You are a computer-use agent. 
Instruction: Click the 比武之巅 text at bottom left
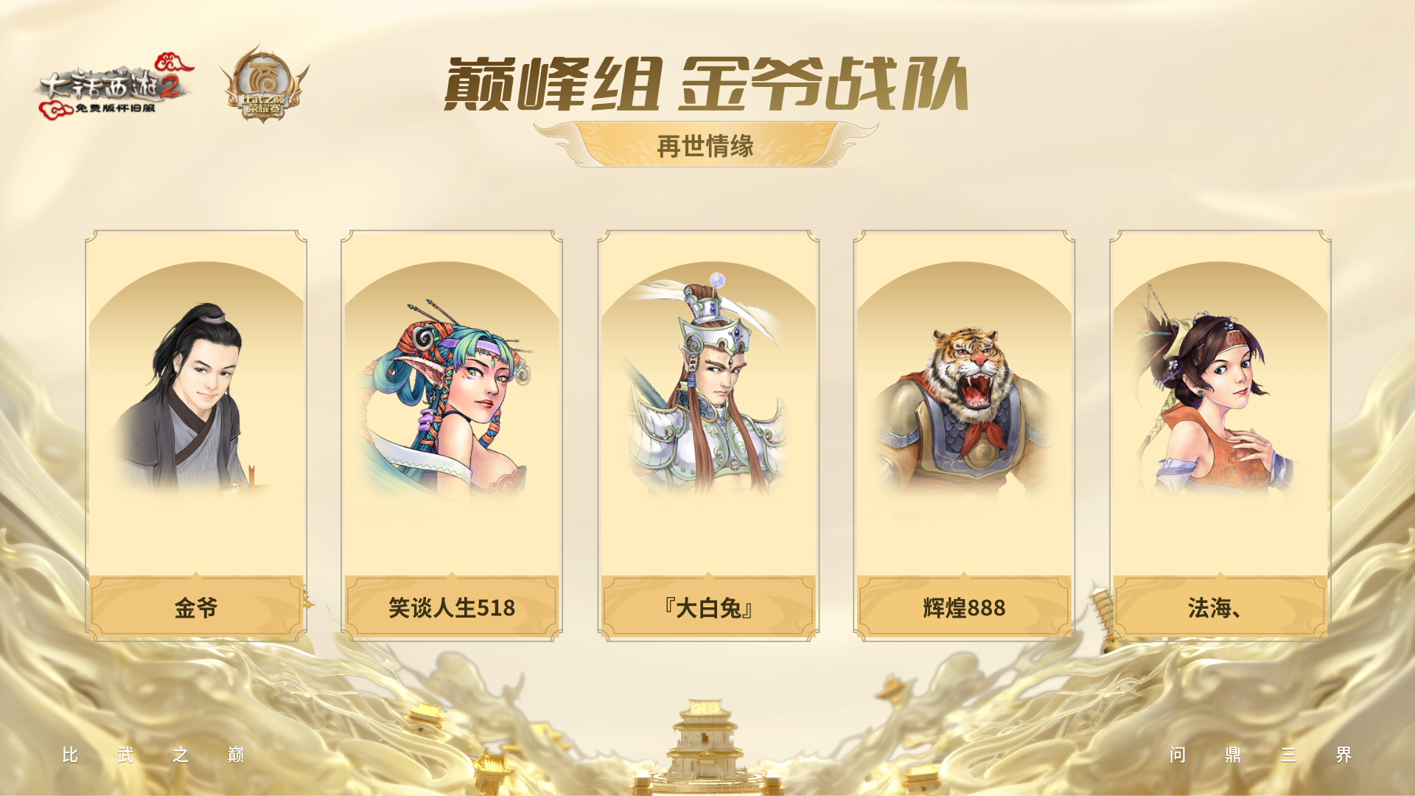click(153, 755)
